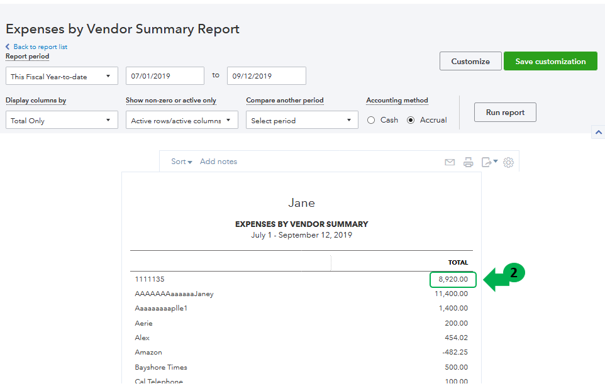Click the Customize button
Screen dimensions: 605x391
470,62
